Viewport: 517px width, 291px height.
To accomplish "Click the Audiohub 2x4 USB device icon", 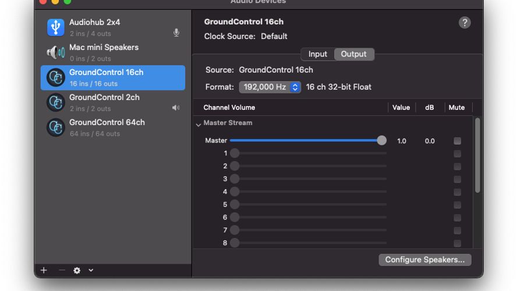I will pos(56,27).
